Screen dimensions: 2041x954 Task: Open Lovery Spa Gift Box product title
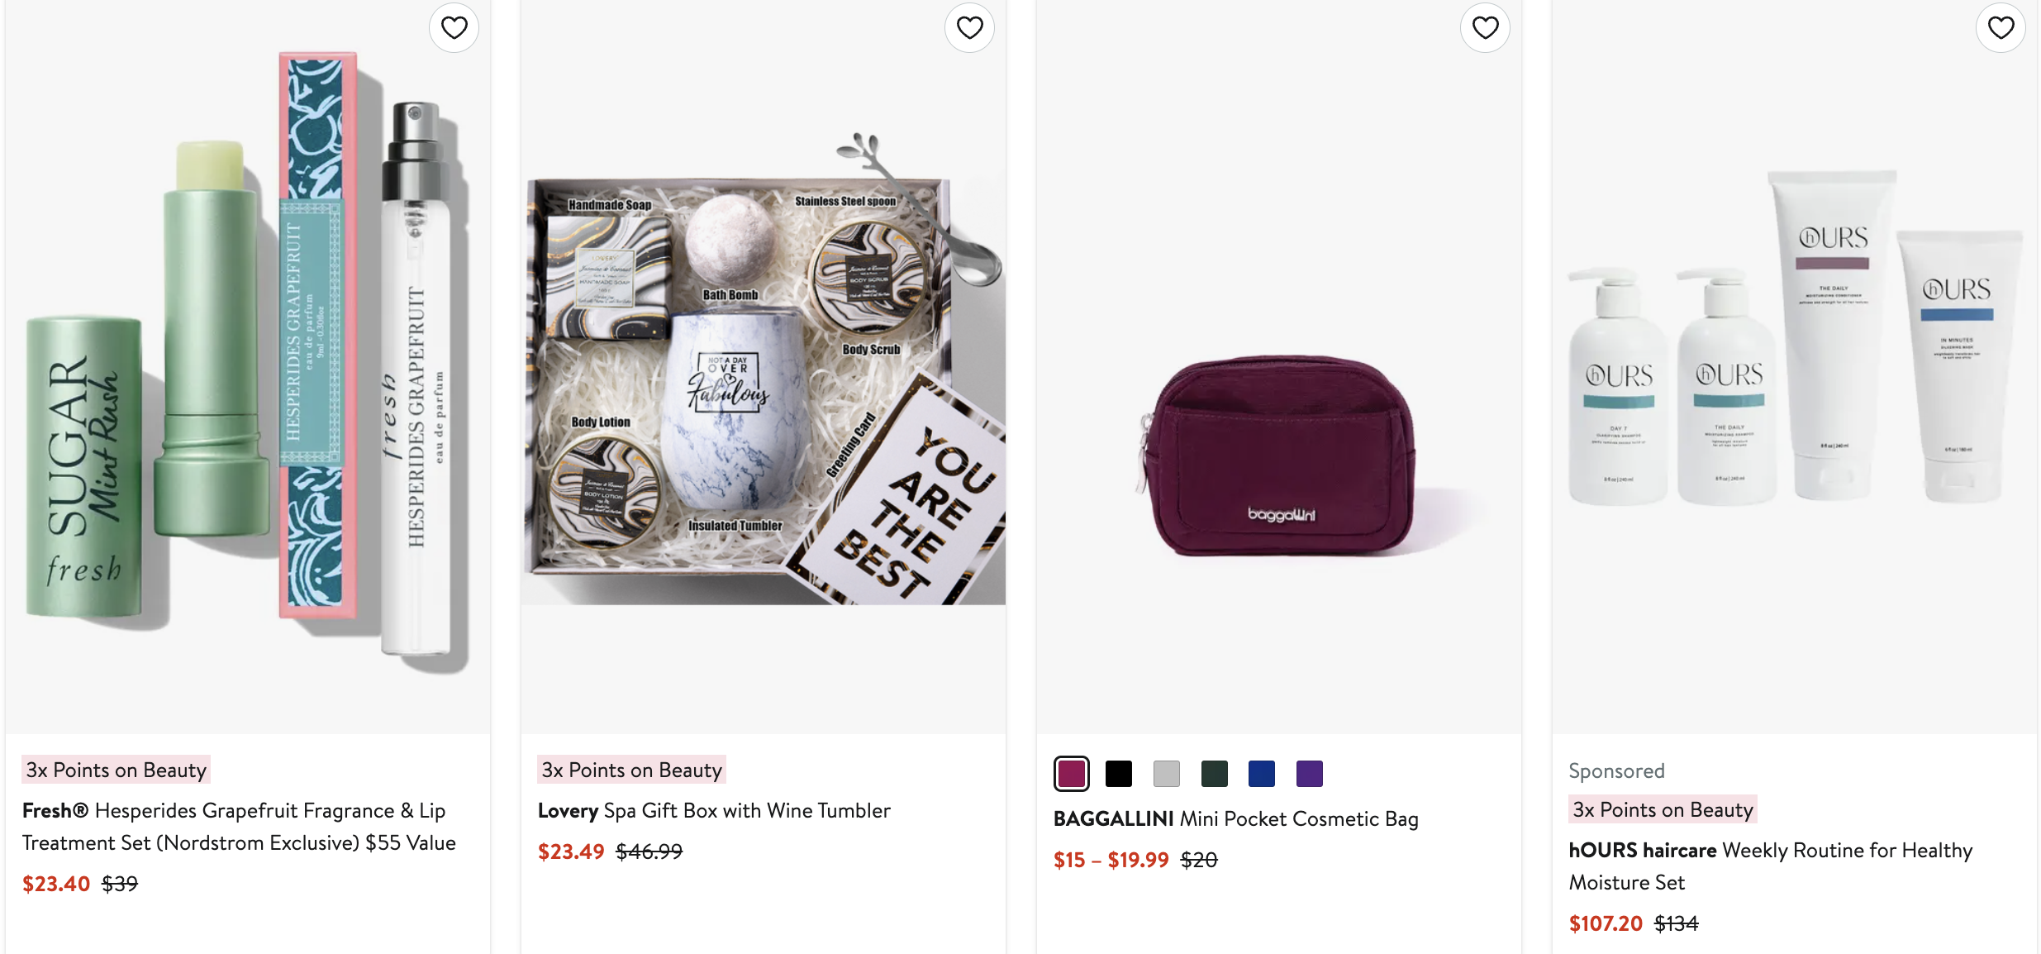point(714,810)
